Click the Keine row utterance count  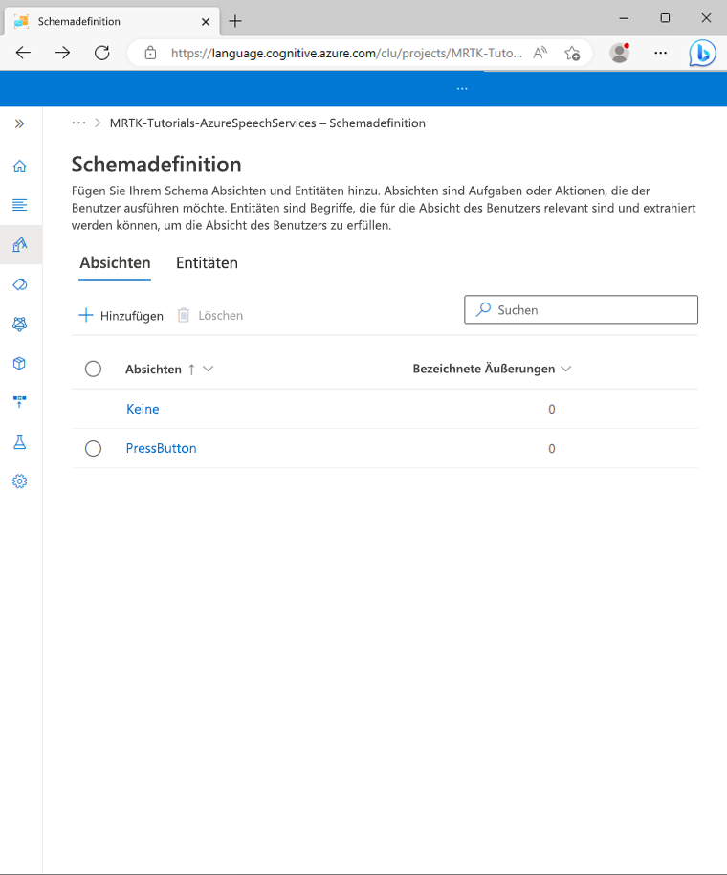[551, 409]
